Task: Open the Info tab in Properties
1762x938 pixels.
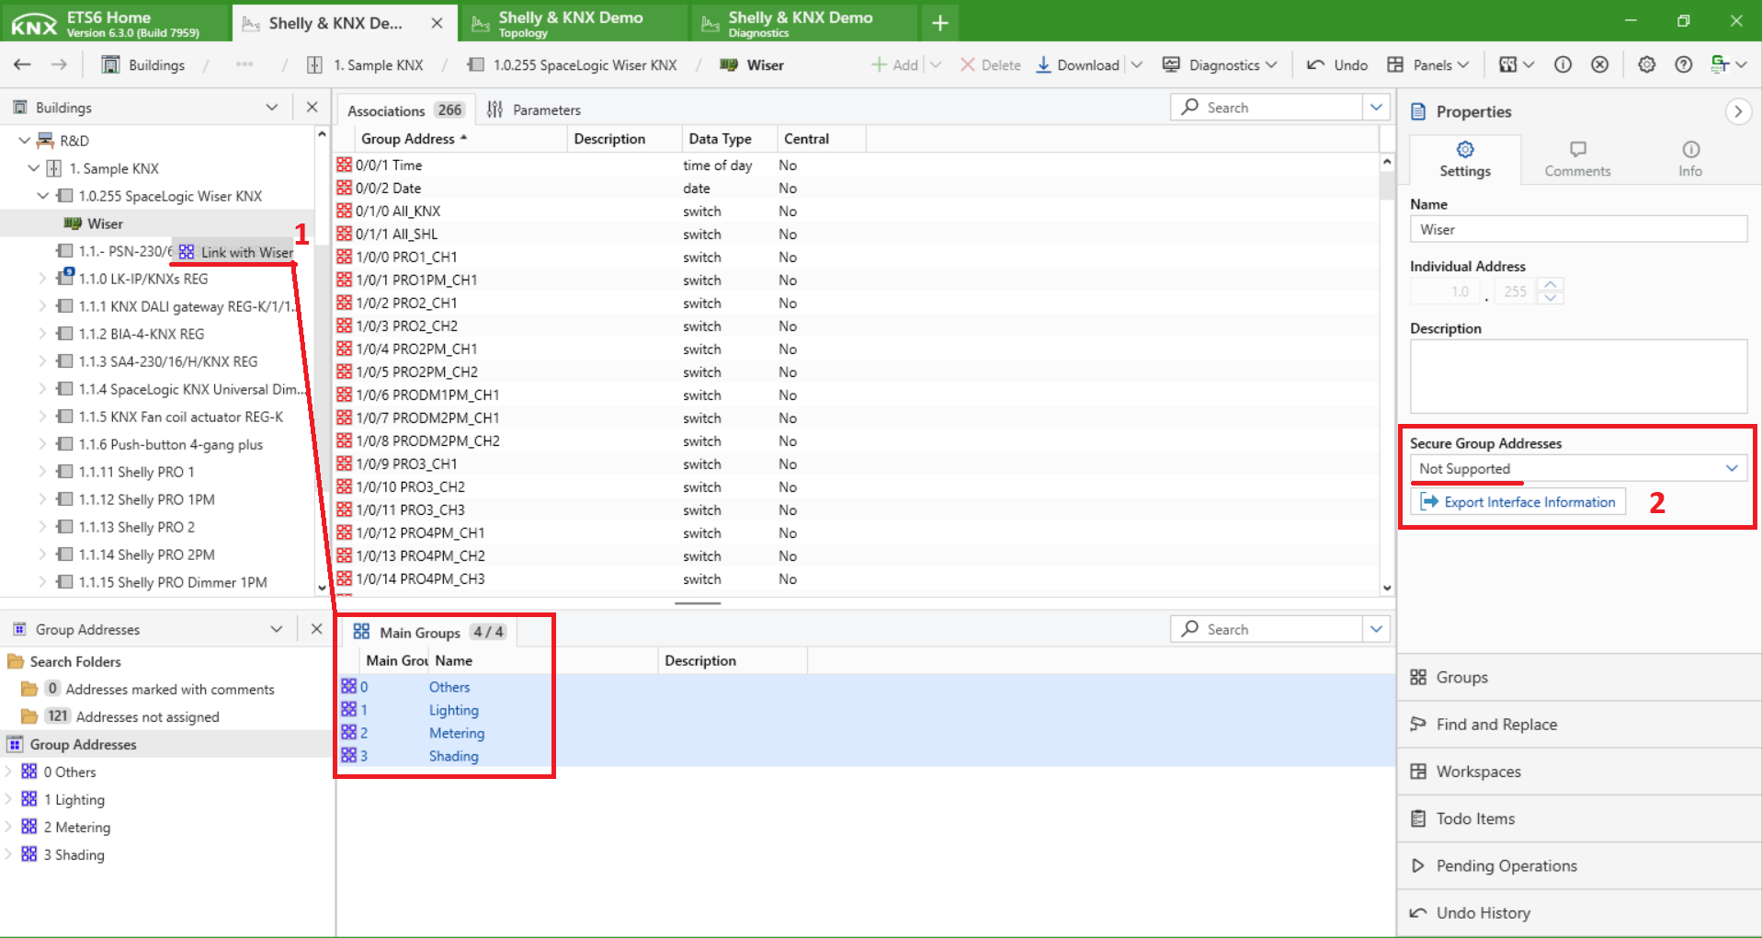Action: click(1689, 159)
